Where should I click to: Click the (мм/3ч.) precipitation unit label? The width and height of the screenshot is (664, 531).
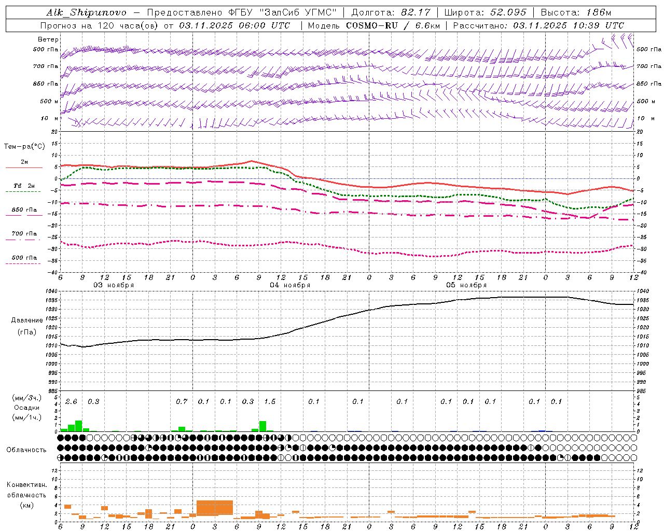26,398
